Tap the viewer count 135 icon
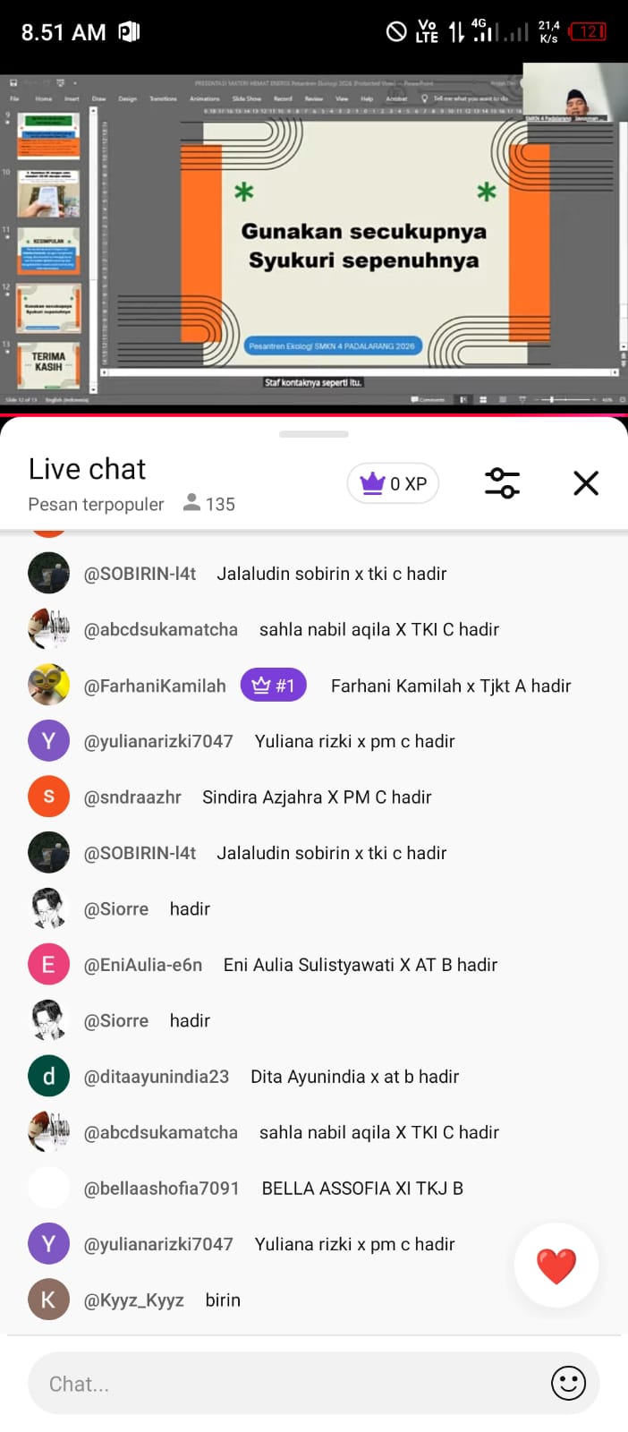The width and height of the screenshot is (628, 1432). coord(208,504)
